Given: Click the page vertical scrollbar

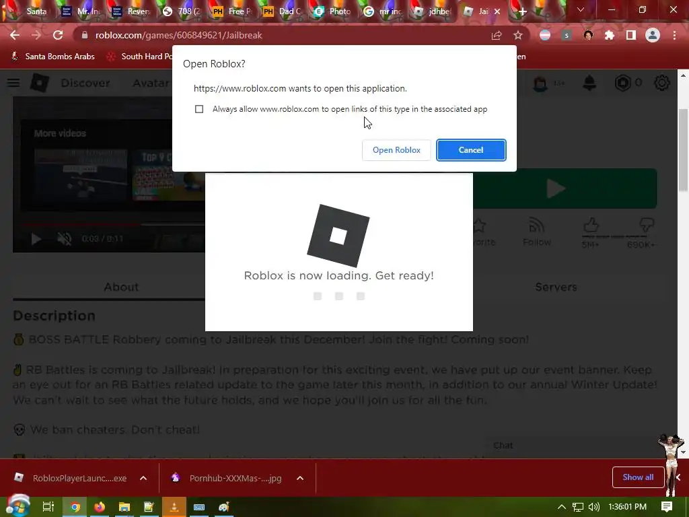Looking at the screenshot, I should (683, 149).
